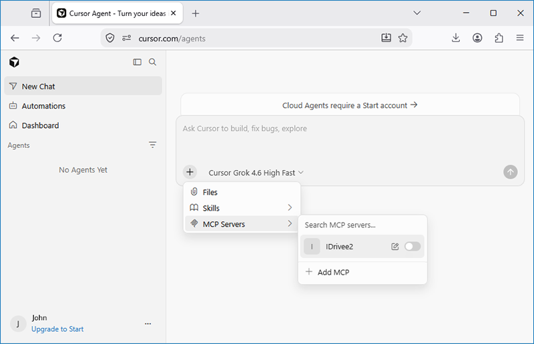Open the Cursor Grok 4.6 High Fast model dropdown
This screenshot has width=534, height=344.
click(256, 173)
